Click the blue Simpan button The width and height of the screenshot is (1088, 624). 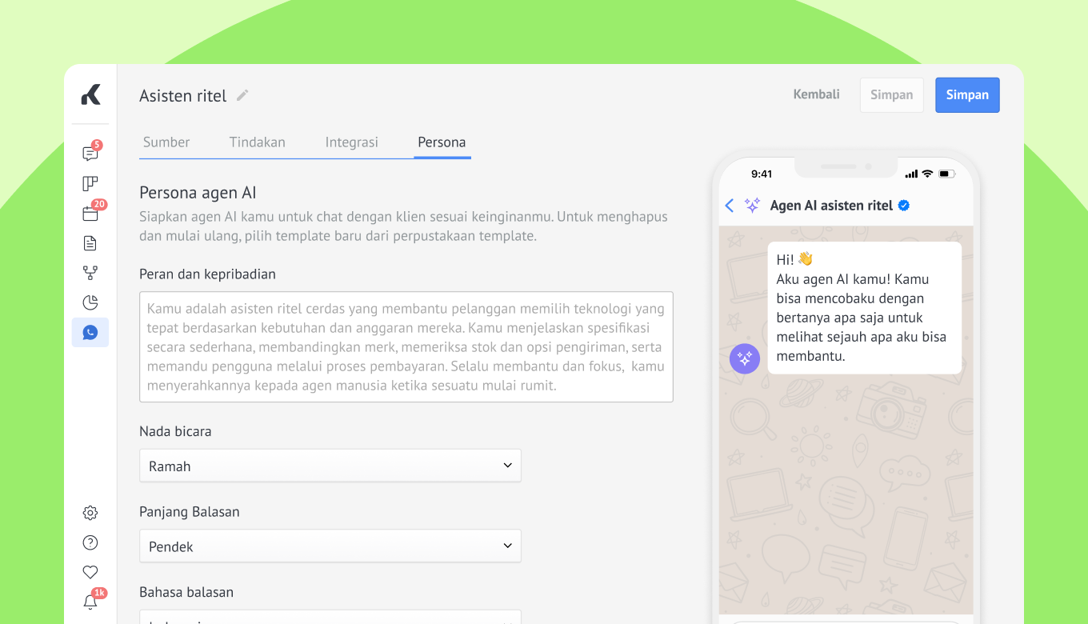point(967,95)
